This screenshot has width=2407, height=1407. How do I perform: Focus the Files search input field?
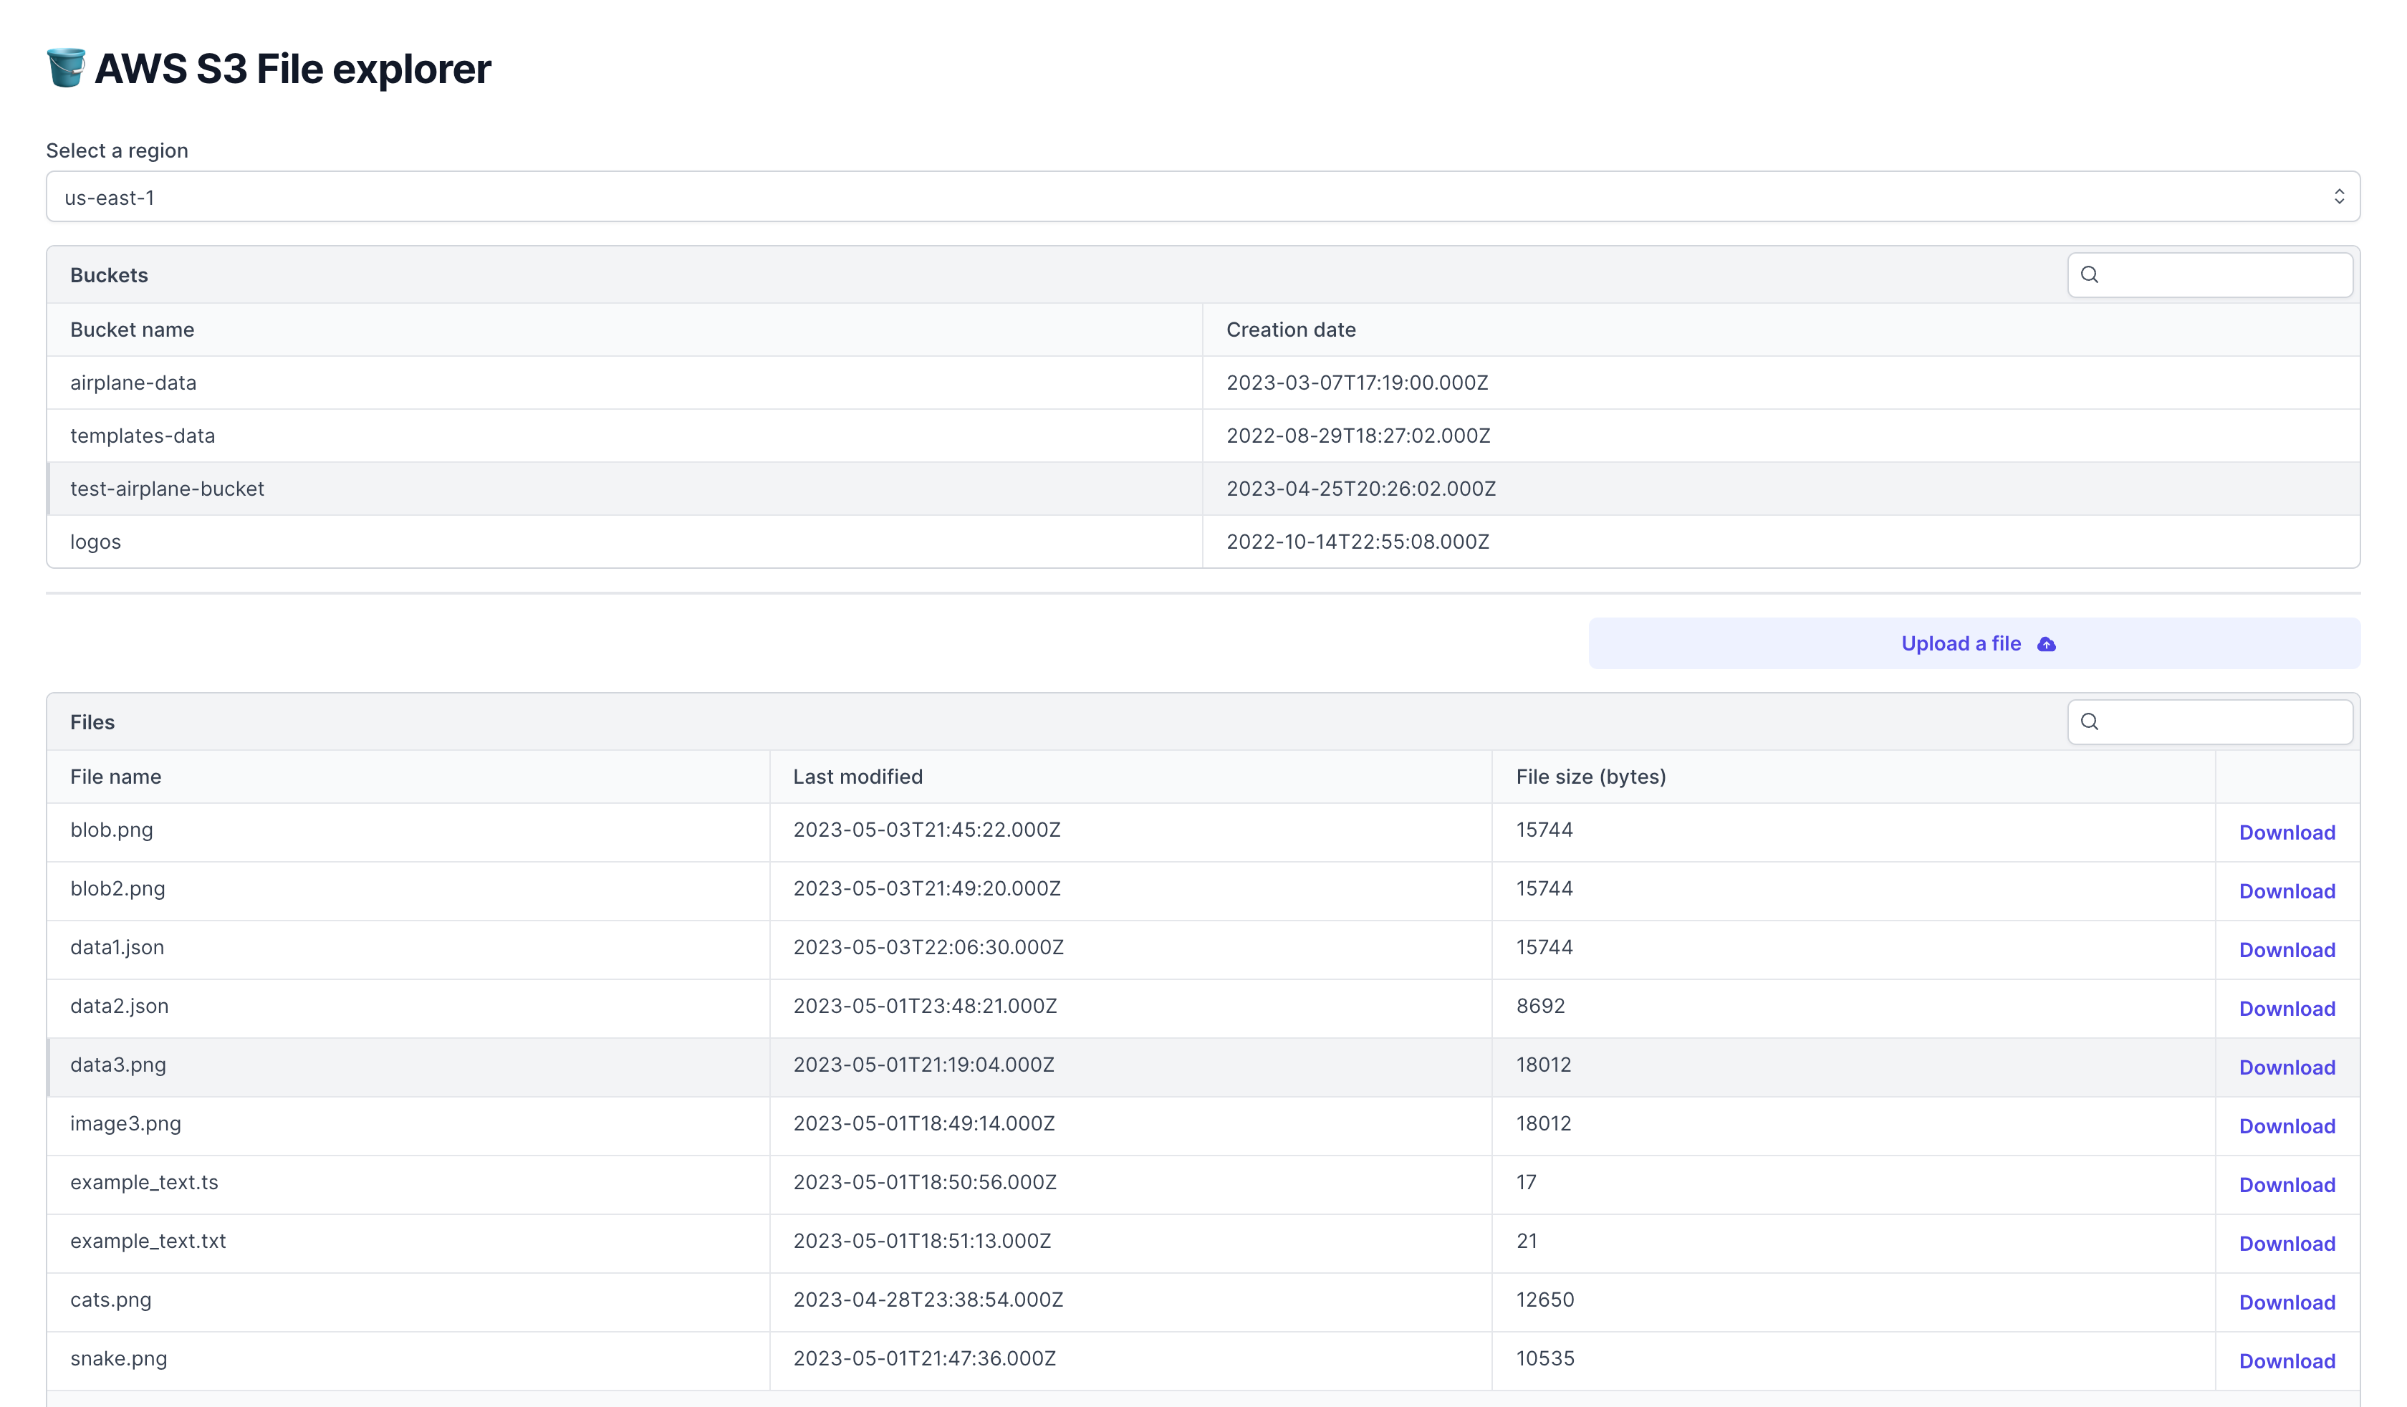click(2209, 722)
